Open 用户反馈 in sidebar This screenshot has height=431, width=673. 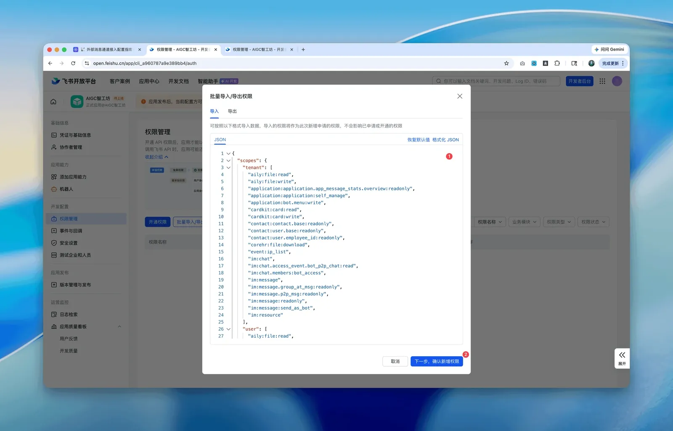69,339
